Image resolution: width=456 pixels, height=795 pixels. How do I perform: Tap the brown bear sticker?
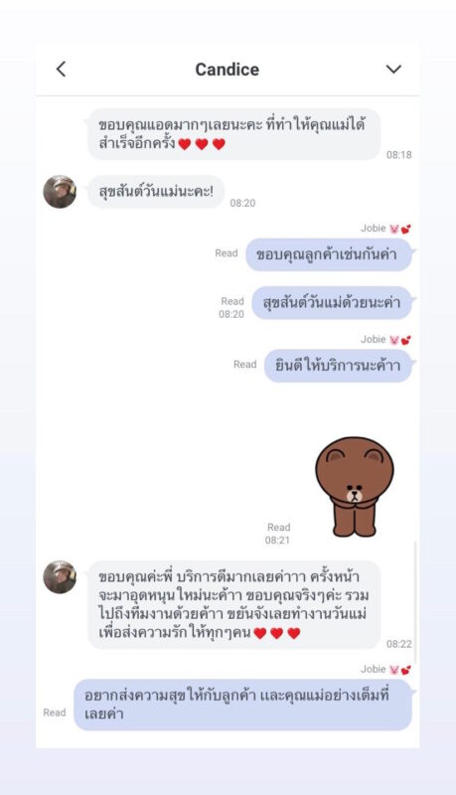point(354,487)
